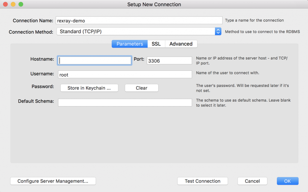Click the green zoom traffic light

[x=20, y=5]
